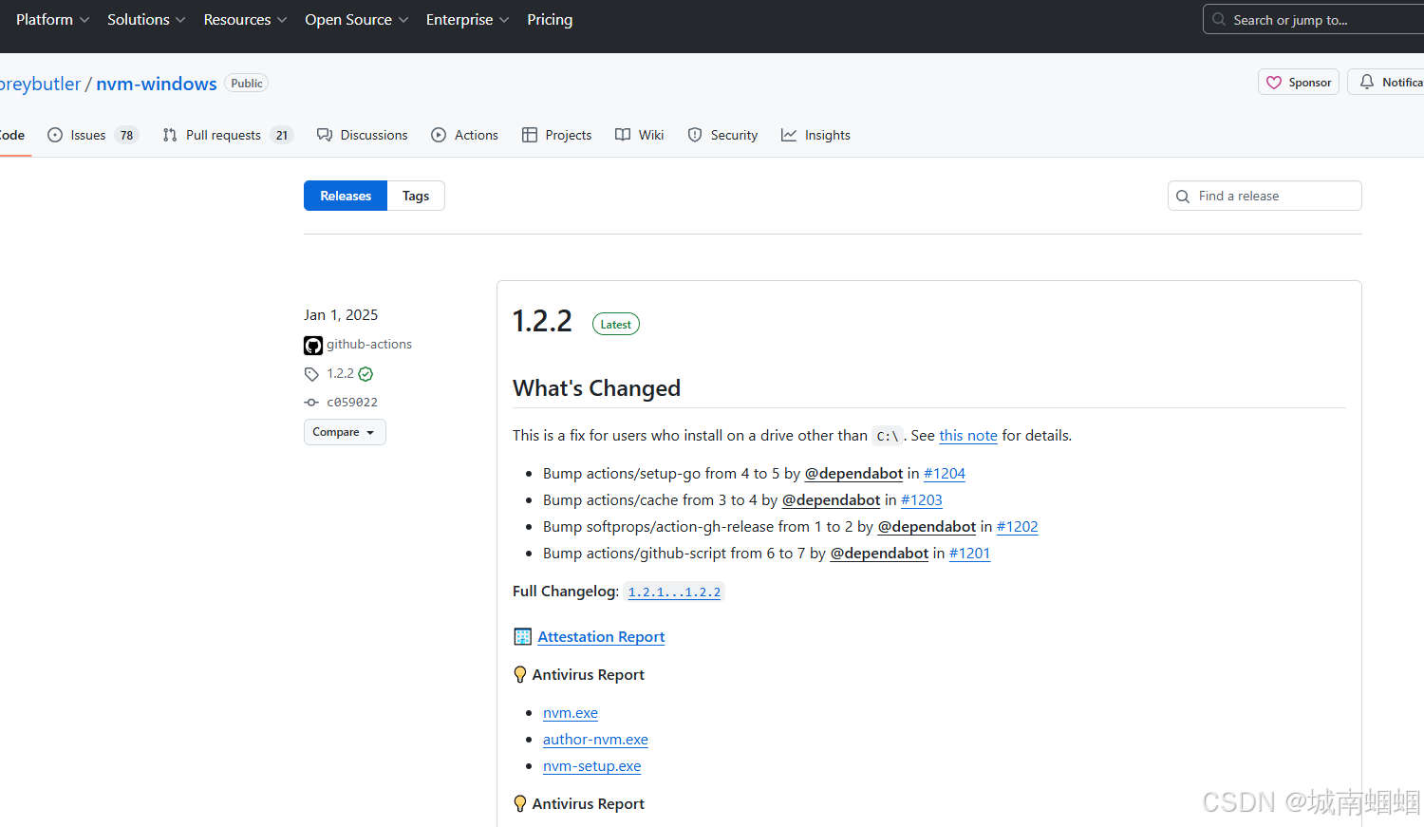Expand the Solutions menu
The width and height of the screenshot is (1424, 827).
[x=146, y=20]
